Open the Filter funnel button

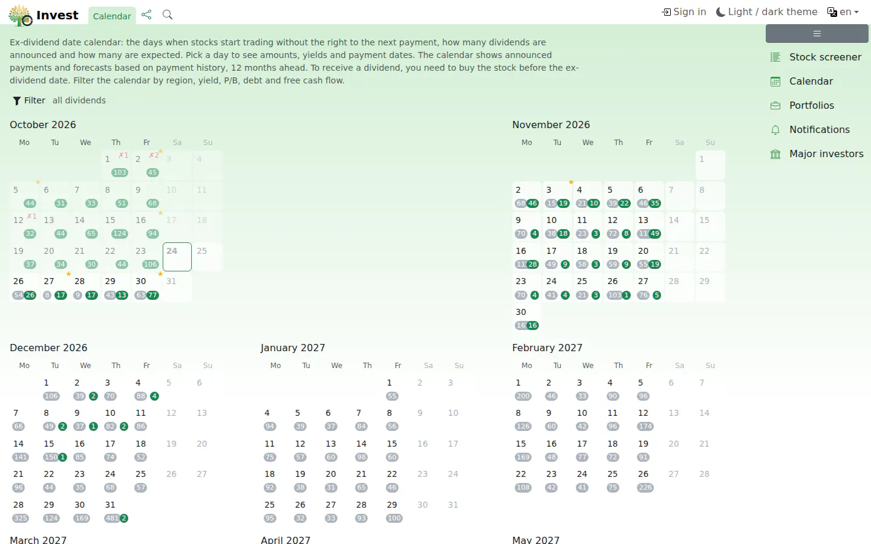[29, 100]
